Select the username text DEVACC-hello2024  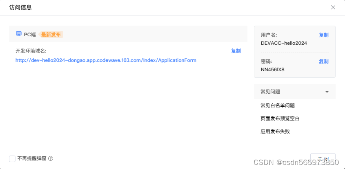point(284,43)
